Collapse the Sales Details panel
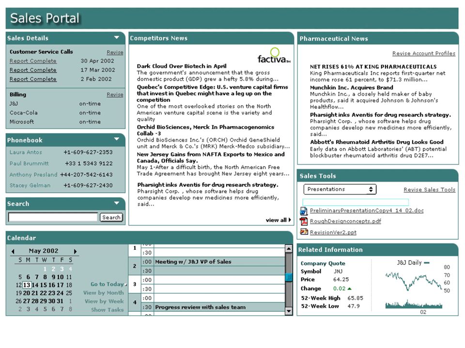The height and width of the screenshot is (348, 465). (x=117, y=38)
